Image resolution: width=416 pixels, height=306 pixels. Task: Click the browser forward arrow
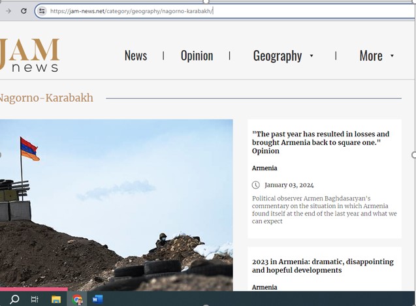pyautogui.click(x=8, y=11)
